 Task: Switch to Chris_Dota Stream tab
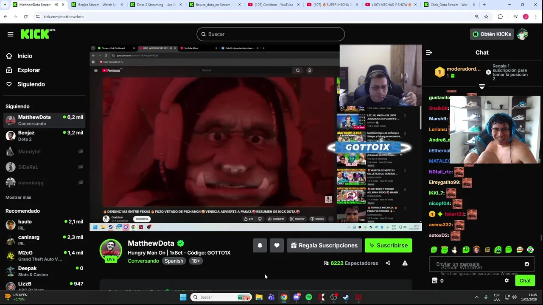(x=449, y=5)
